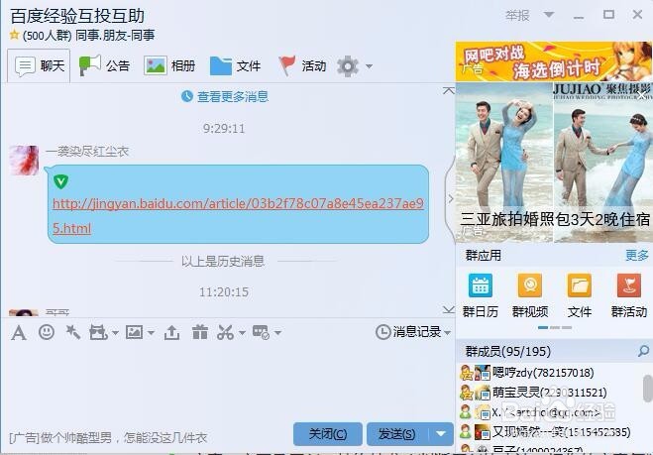
Task: Click the message record clock icon
Action: coord(382,332)
